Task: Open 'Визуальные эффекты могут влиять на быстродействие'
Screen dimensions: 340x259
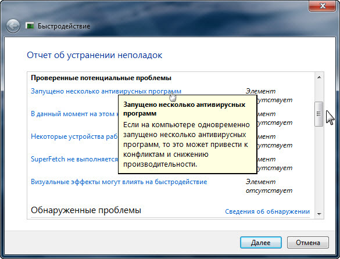Action: point(119,182)
